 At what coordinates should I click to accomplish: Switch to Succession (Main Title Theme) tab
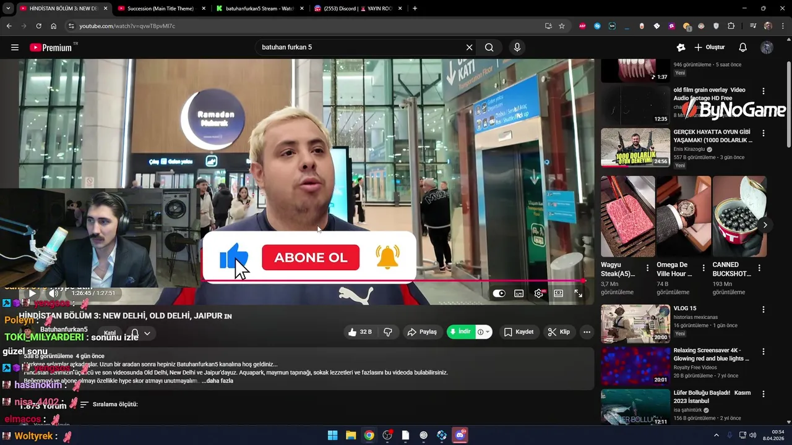click(x=160, y=9)
